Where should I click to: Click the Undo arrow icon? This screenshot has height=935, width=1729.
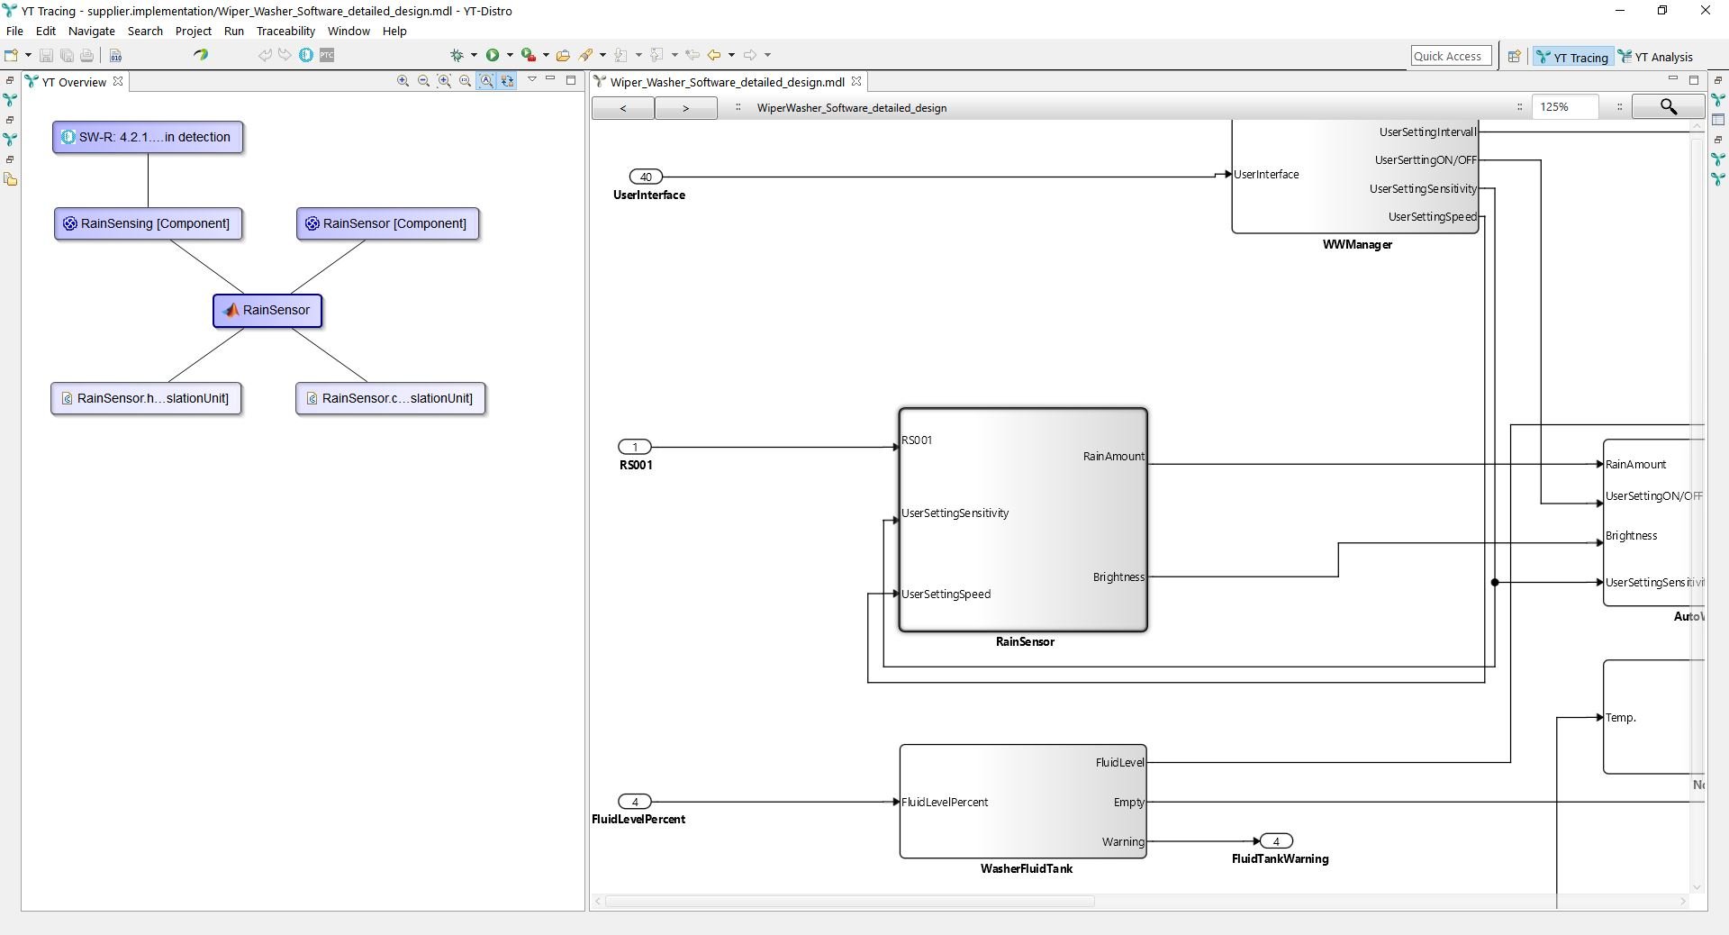pyautogui.click(x=265, y=55)
